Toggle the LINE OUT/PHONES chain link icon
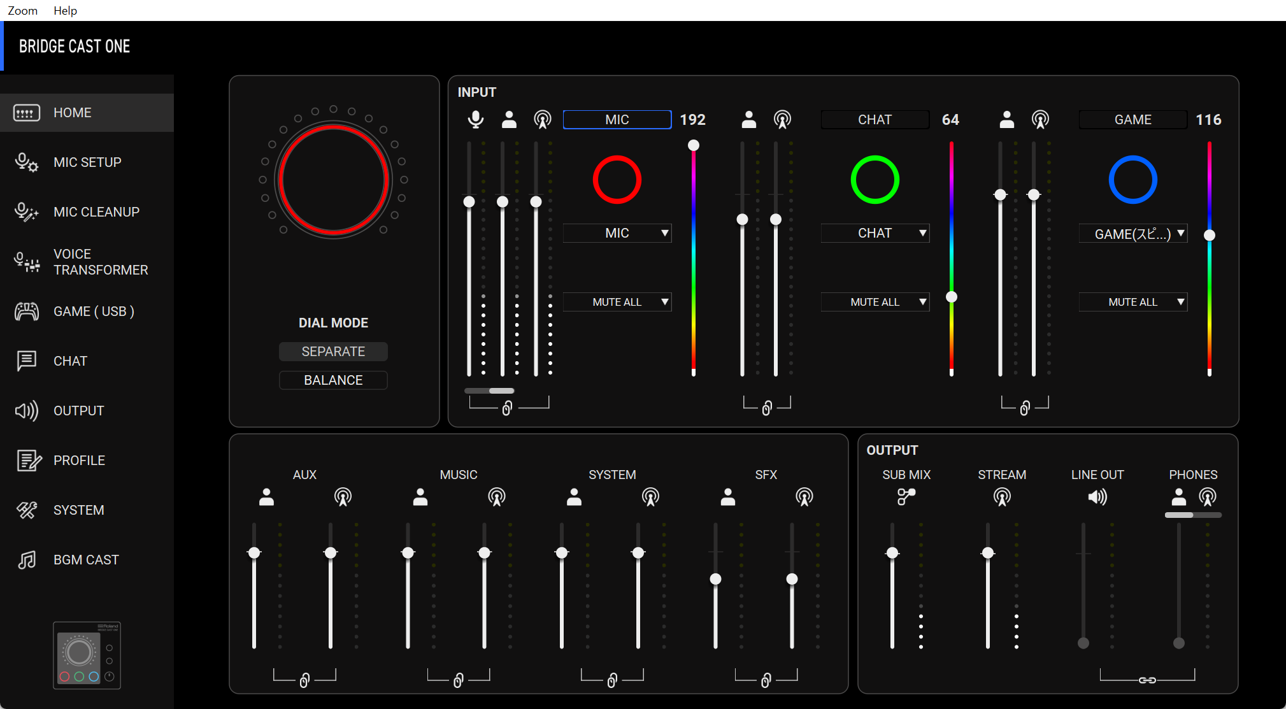Image resolution: width=1286 pixels, height=709 pixels. click(1147, 680)
